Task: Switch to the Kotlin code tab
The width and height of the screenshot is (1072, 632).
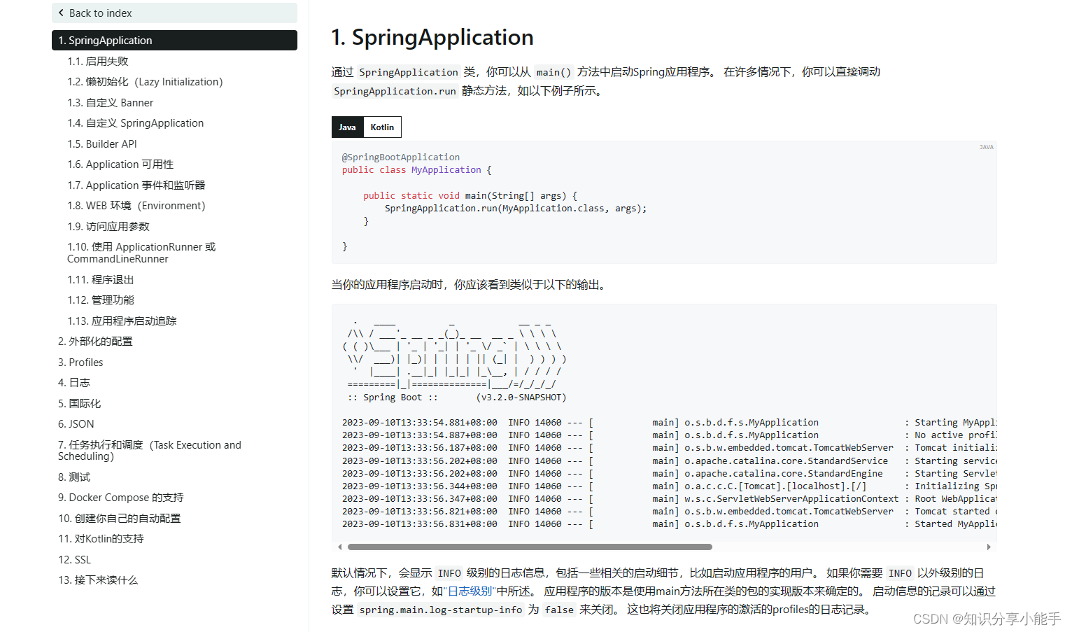Action: [x=382, y=127]
